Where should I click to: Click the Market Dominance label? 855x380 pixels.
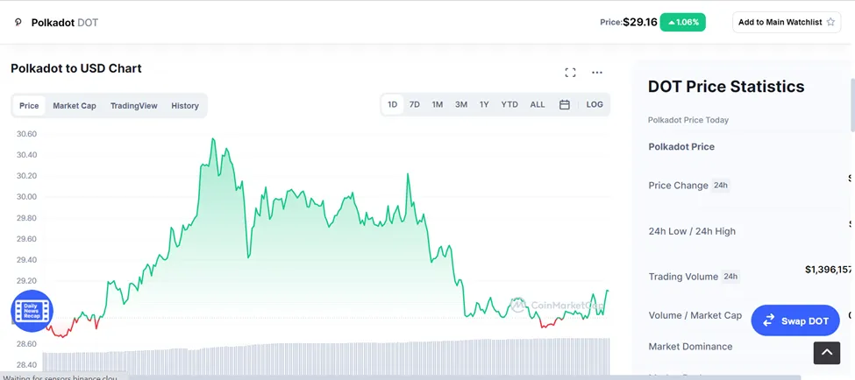point(690,346)
